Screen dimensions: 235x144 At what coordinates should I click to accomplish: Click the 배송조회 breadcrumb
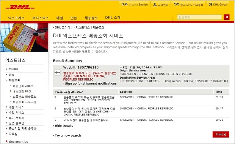[99, 27]
